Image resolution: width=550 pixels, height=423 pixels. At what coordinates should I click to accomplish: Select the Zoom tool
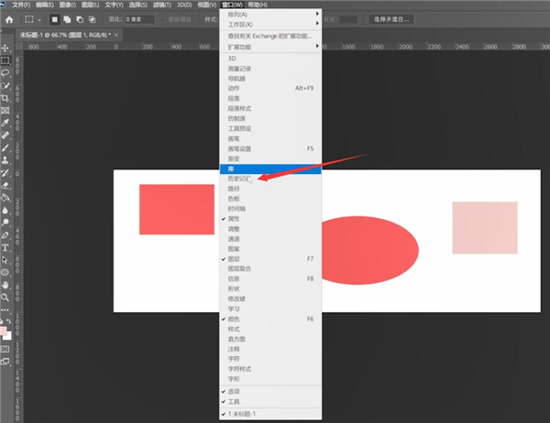coord(5,298)
